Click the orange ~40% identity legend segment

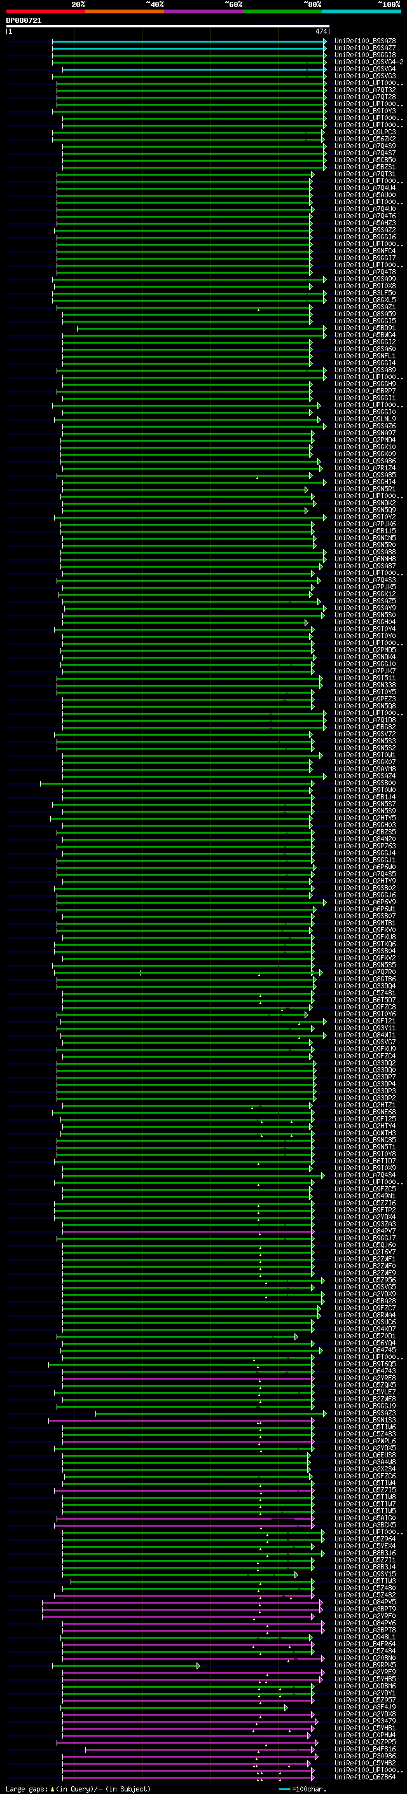coord(125,11)
